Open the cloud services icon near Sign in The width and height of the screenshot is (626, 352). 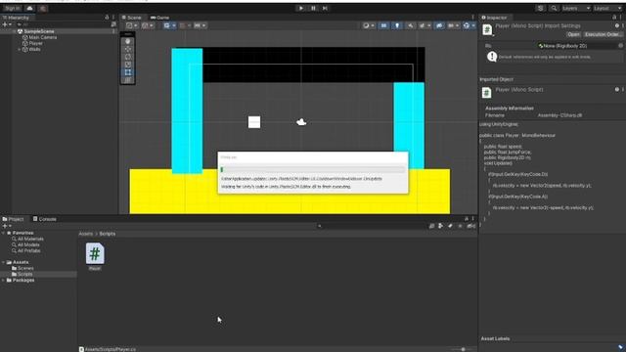pyautogui.click(x=30, y=8)
